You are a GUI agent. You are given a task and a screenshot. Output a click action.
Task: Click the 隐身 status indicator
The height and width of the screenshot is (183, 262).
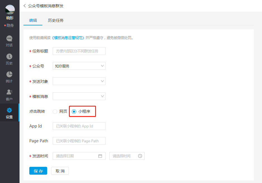click(9, 25)
